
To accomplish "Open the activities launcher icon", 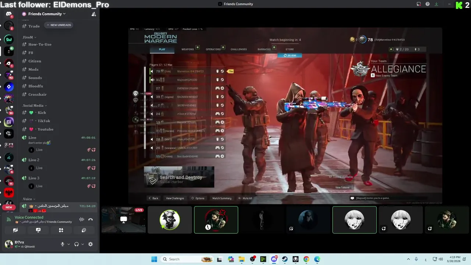I will tap(61, 230).
